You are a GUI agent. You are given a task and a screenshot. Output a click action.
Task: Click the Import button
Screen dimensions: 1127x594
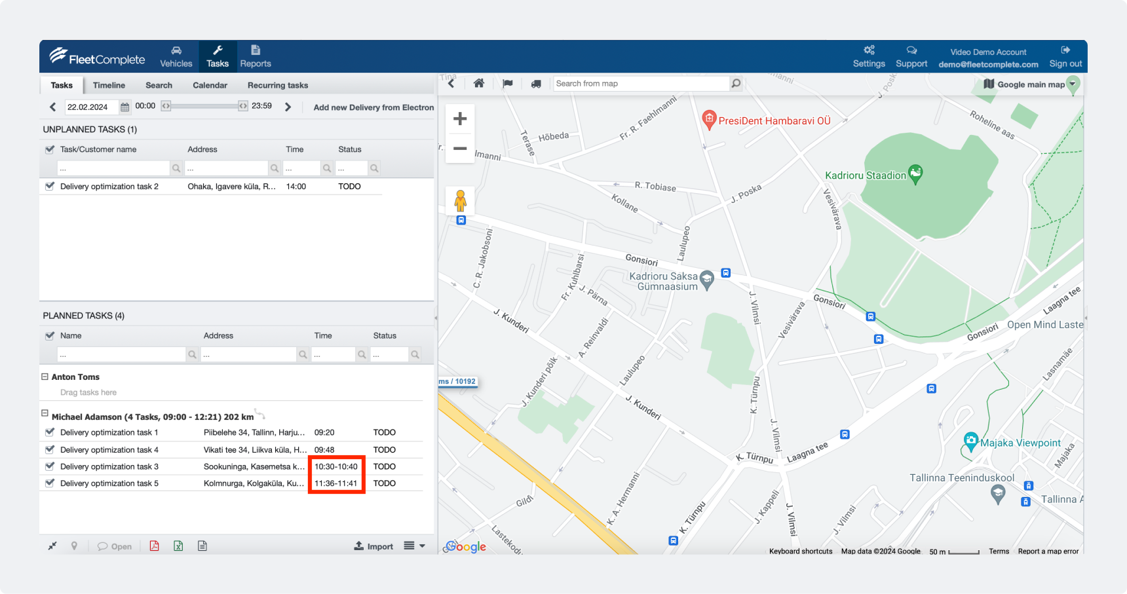(373, 546)
